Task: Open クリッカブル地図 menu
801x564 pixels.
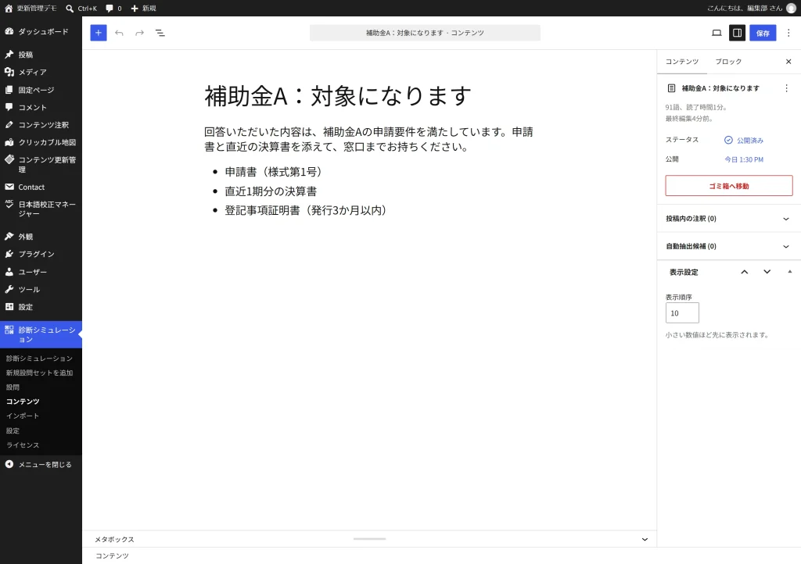Action: pyautogui.click(x=41, y=142)
